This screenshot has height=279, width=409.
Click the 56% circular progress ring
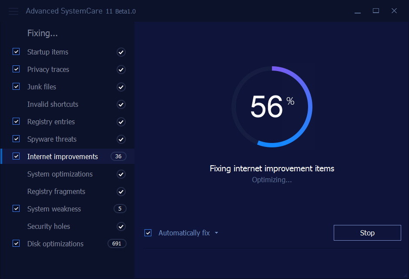coord(272,107)
